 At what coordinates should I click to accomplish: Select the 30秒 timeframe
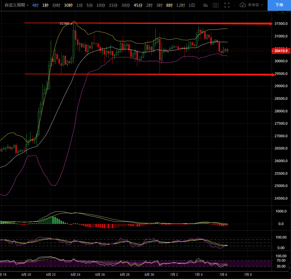pos(68,5)
